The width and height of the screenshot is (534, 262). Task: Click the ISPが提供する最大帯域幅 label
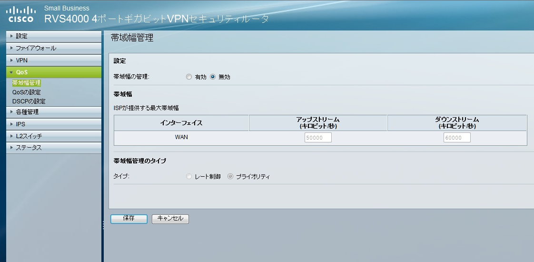[146, 108]
